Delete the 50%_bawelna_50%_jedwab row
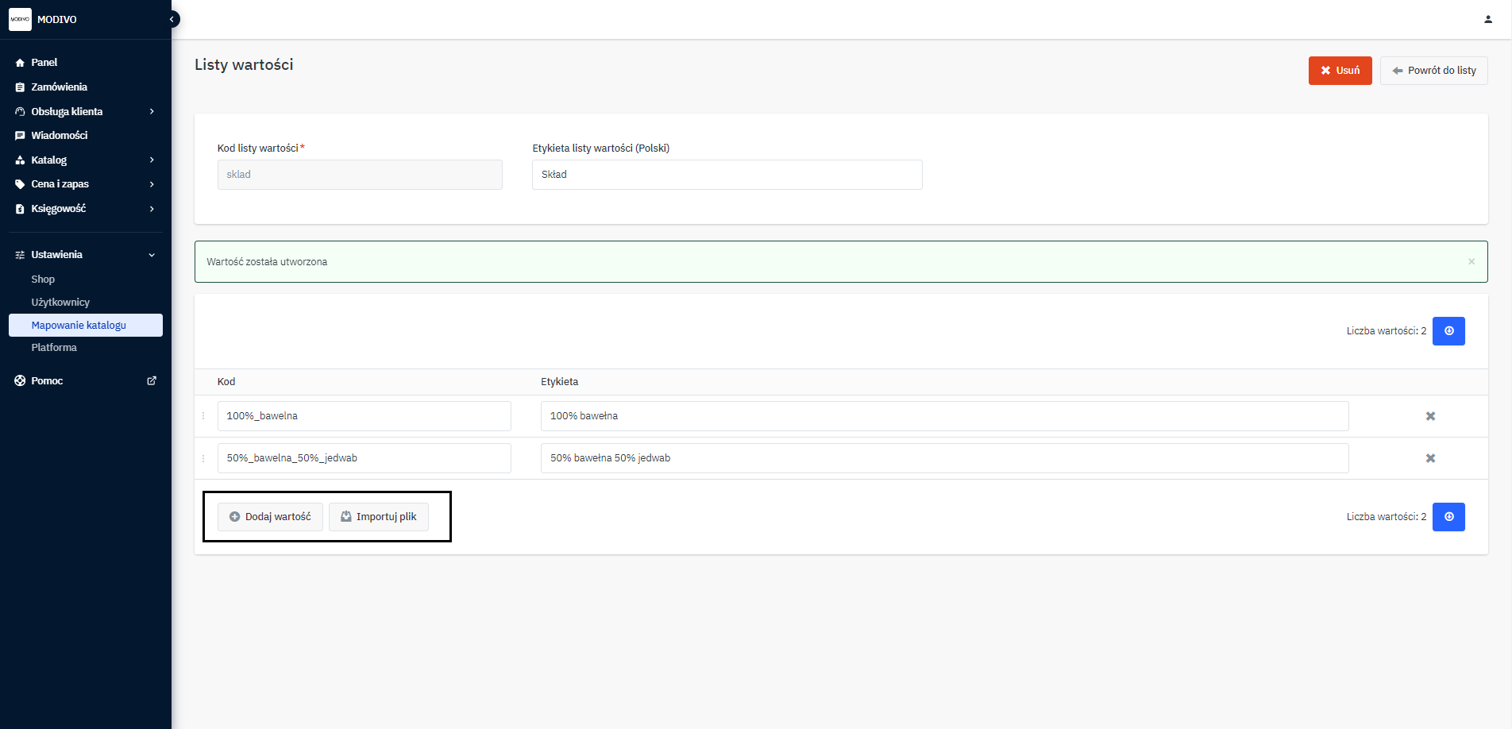The height and width of the screenshot is (729, 1512). [1429, 458]
